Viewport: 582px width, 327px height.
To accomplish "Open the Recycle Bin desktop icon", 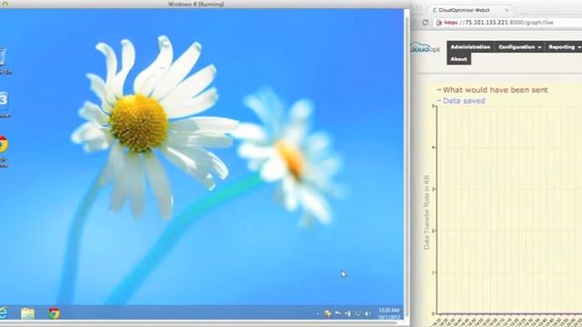I will pos(4,61).
